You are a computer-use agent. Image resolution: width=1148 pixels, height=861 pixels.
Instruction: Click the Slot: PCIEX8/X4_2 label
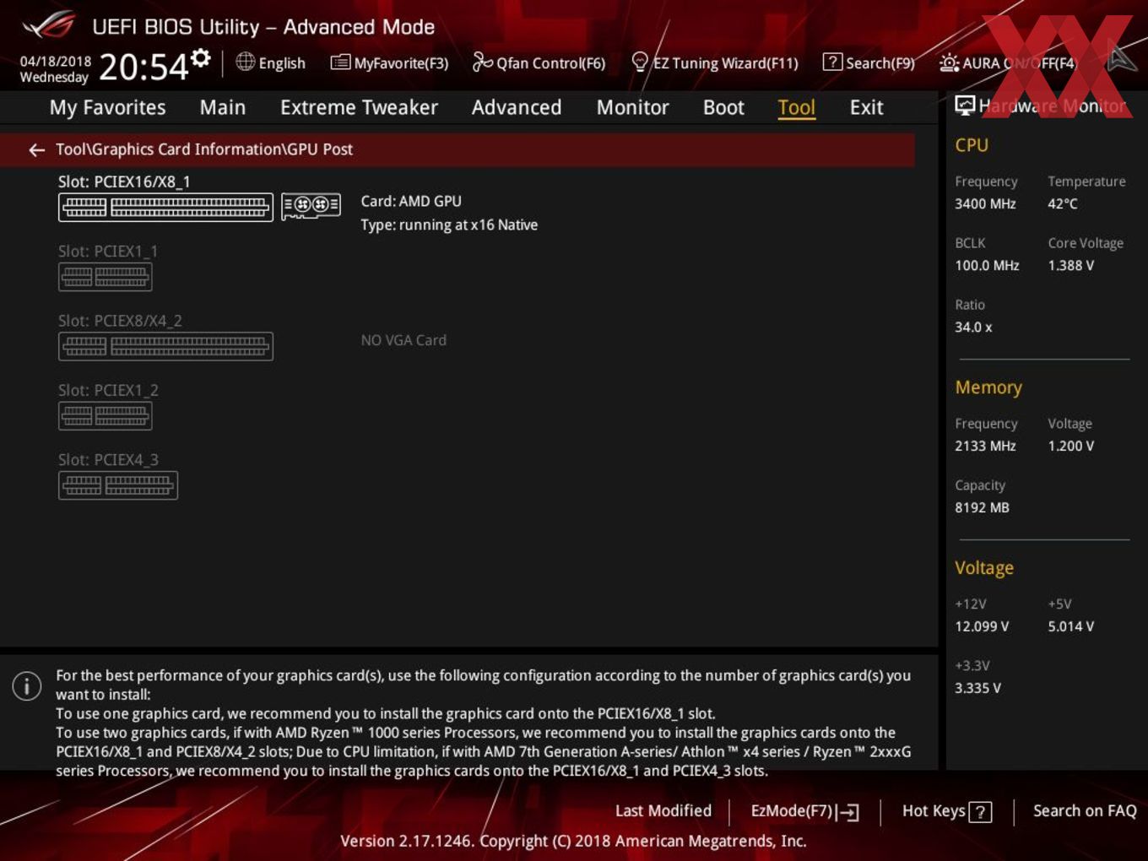(120, 321)
